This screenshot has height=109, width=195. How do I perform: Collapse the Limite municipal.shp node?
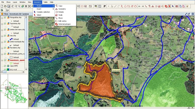point(2,42)
